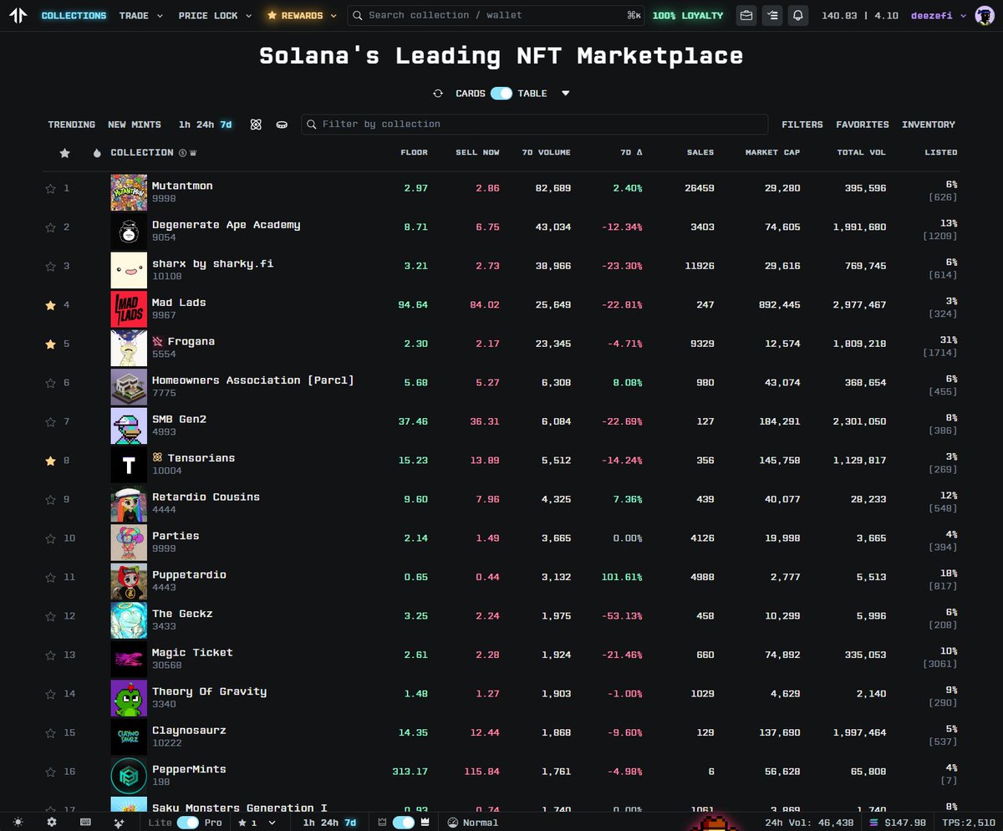This screenshot has height=831, width=1003.
Task: Click the circled symbol icon beside COLLECTION
Action: [x=182, y=153]
